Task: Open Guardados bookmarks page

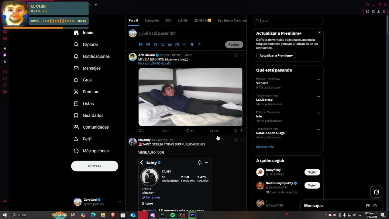Action: click(x=88, y=115)
